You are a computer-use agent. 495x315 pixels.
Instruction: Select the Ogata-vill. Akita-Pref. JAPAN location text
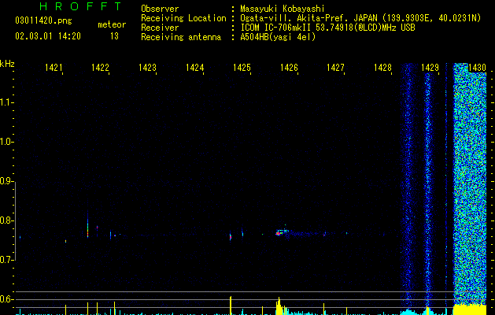pyautogui.click(x=360, y=18)
